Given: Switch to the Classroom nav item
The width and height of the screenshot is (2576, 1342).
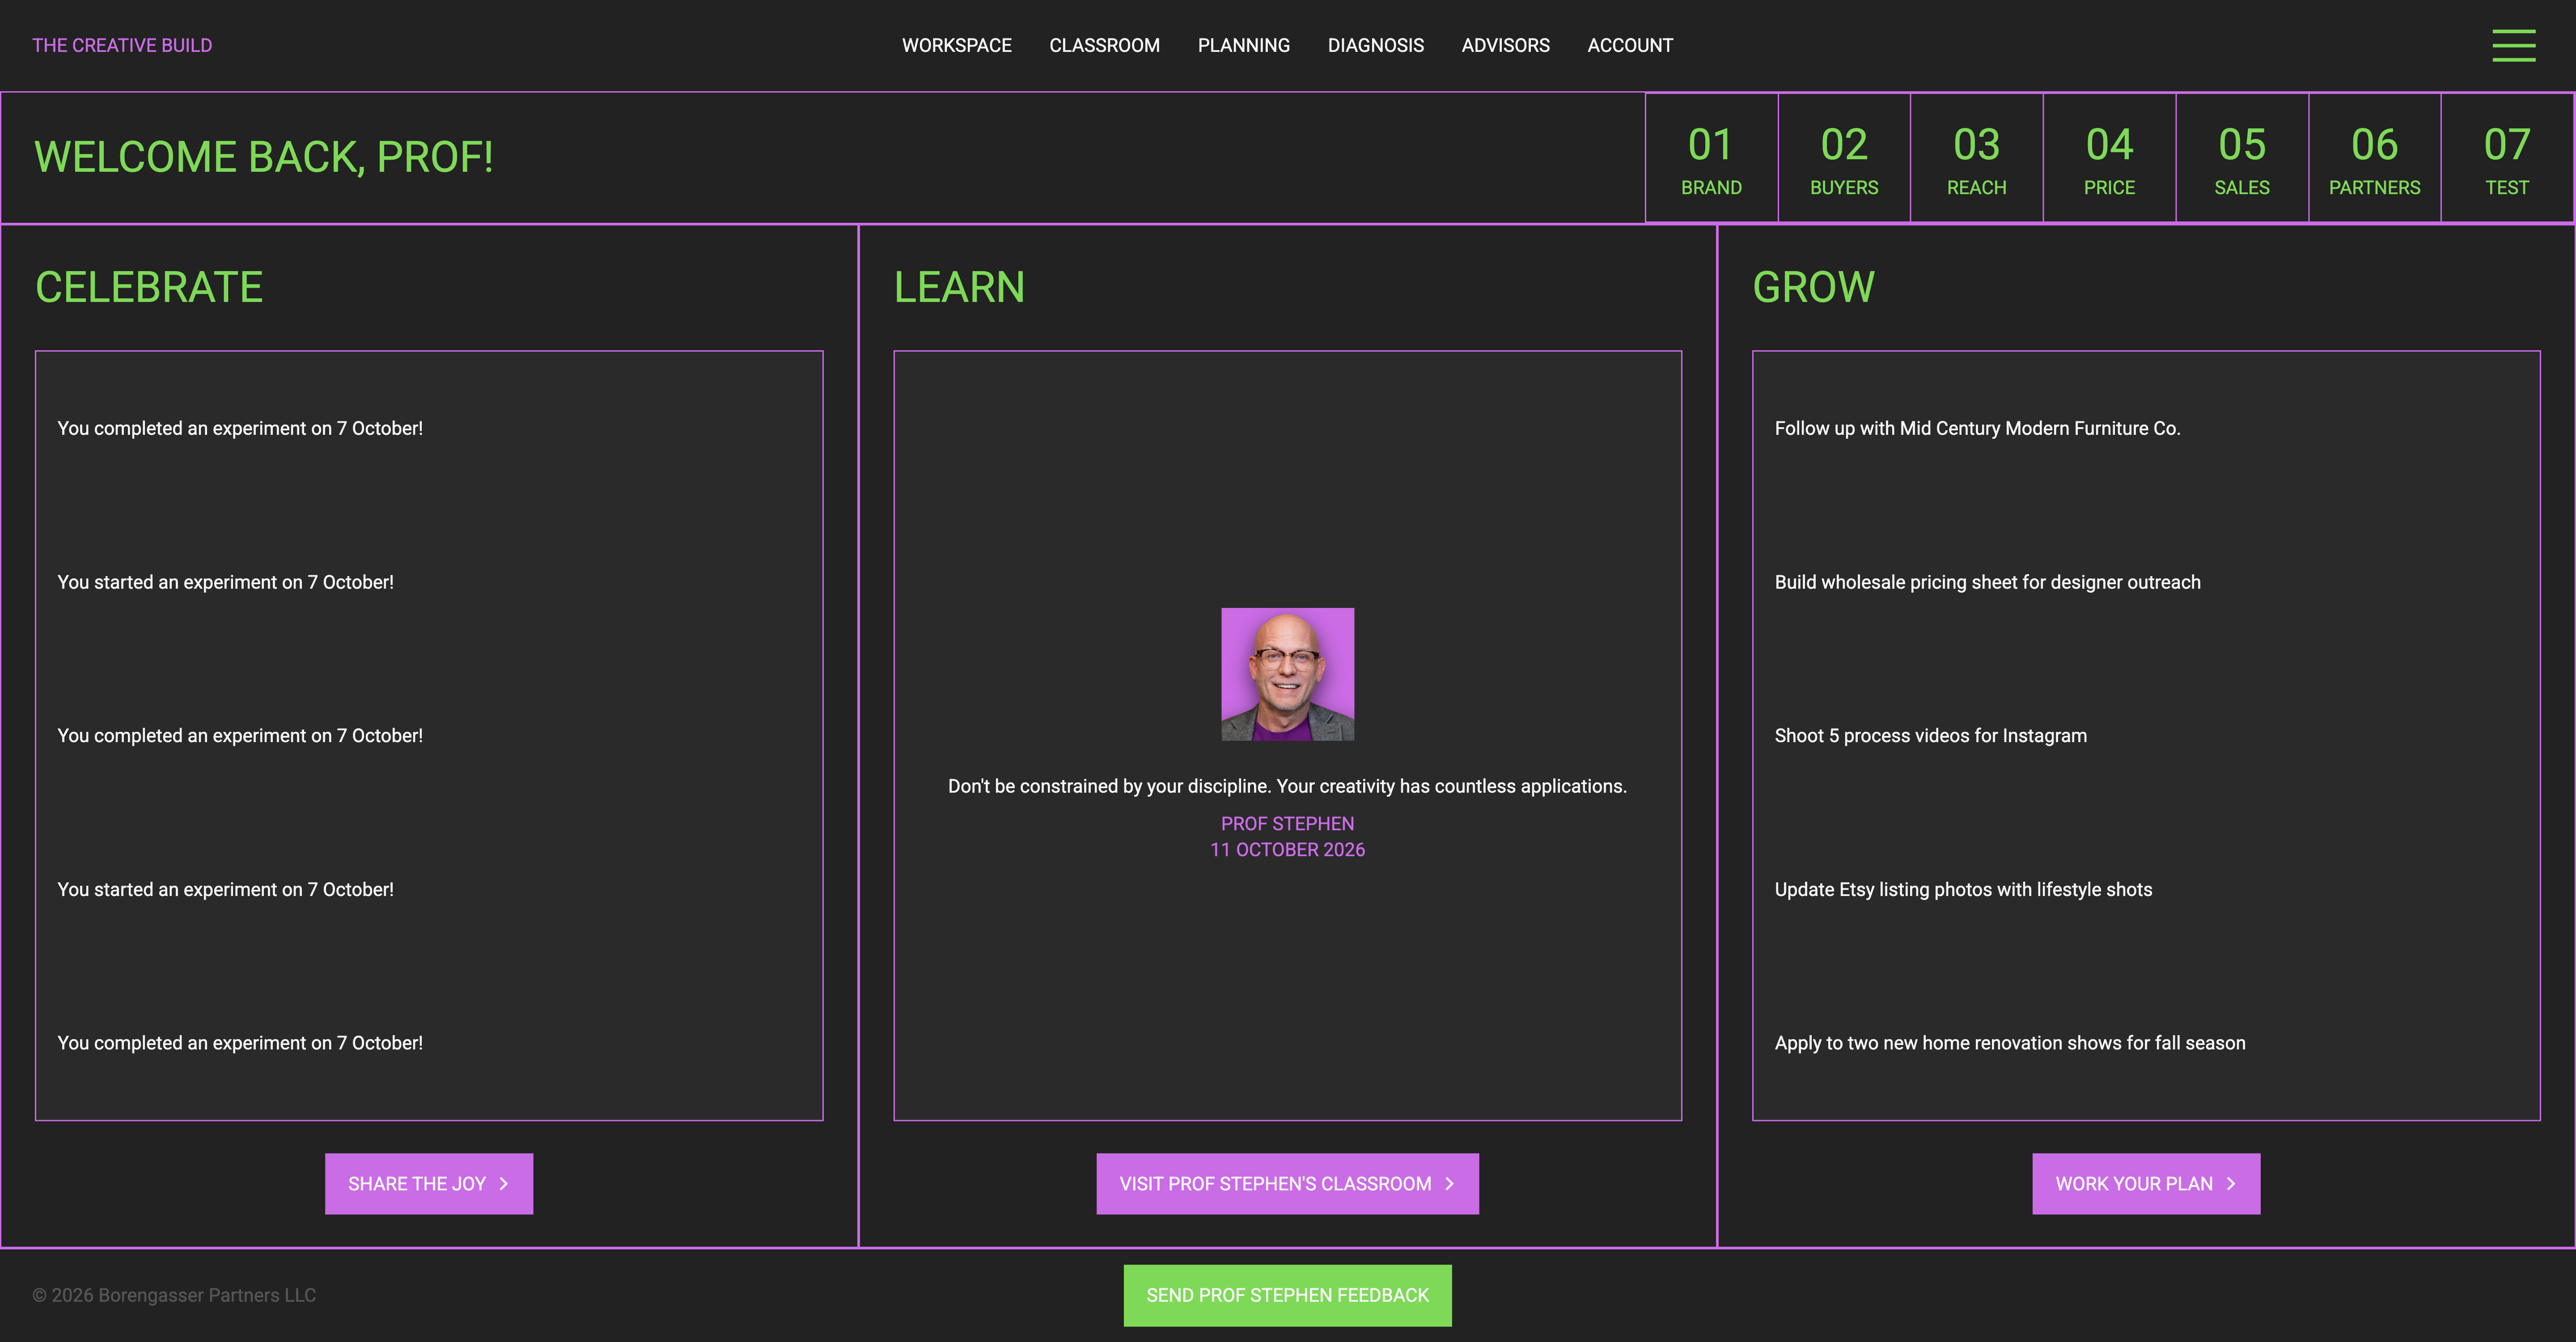Looking at the screenshot, I should (1104, 45).
